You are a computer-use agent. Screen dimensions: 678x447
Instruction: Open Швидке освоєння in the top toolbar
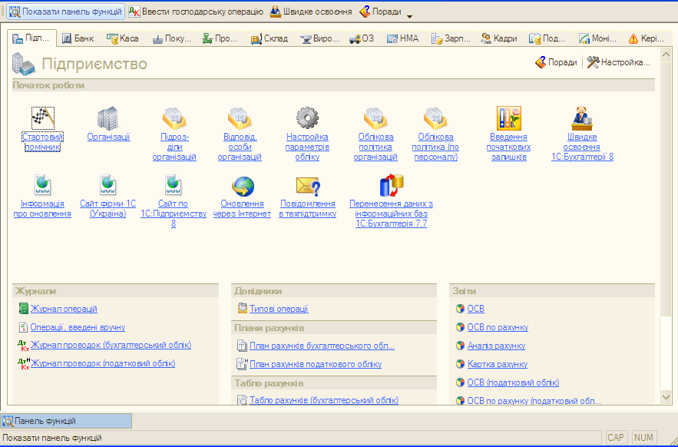(x=311, y=12)
